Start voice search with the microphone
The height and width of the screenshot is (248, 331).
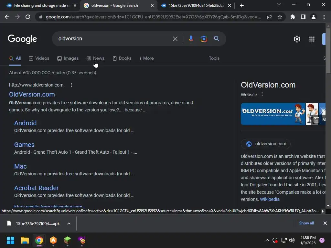pos(191,39)
